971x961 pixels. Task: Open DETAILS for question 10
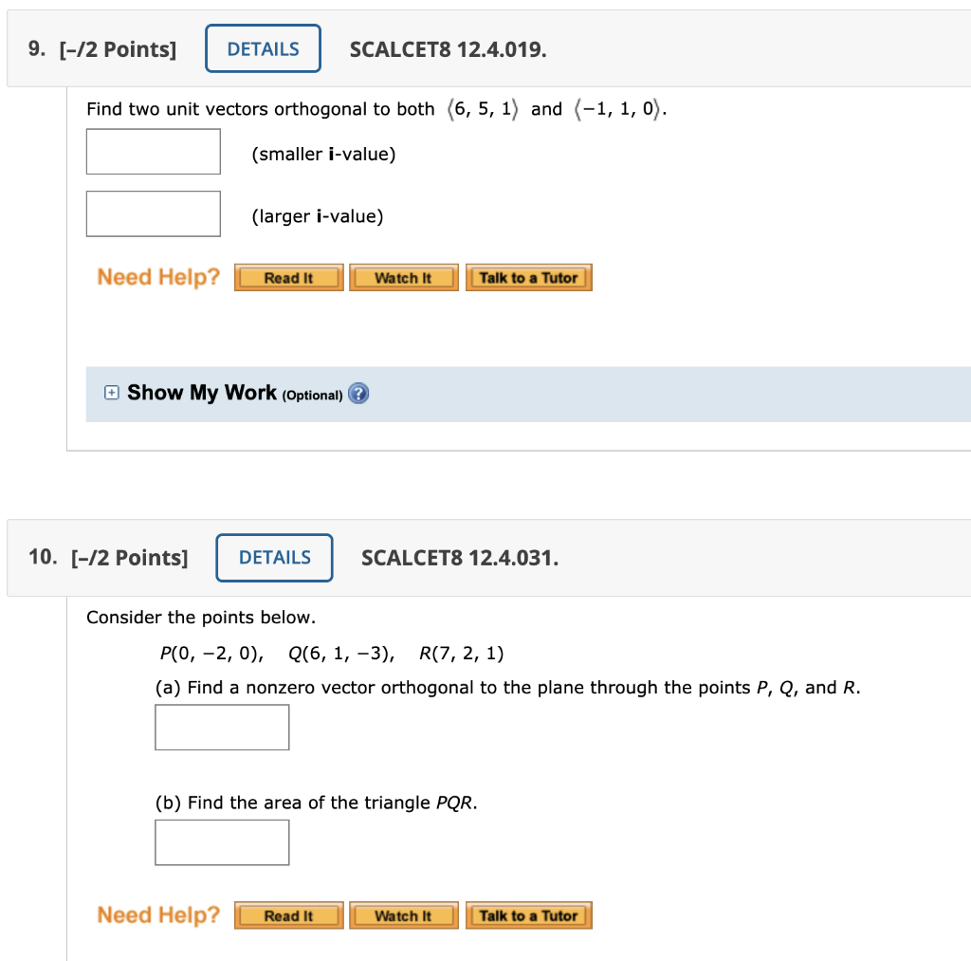[x=274, y=558]
